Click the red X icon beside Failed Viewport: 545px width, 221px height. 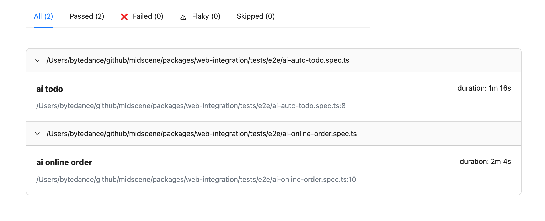(124, 17)
